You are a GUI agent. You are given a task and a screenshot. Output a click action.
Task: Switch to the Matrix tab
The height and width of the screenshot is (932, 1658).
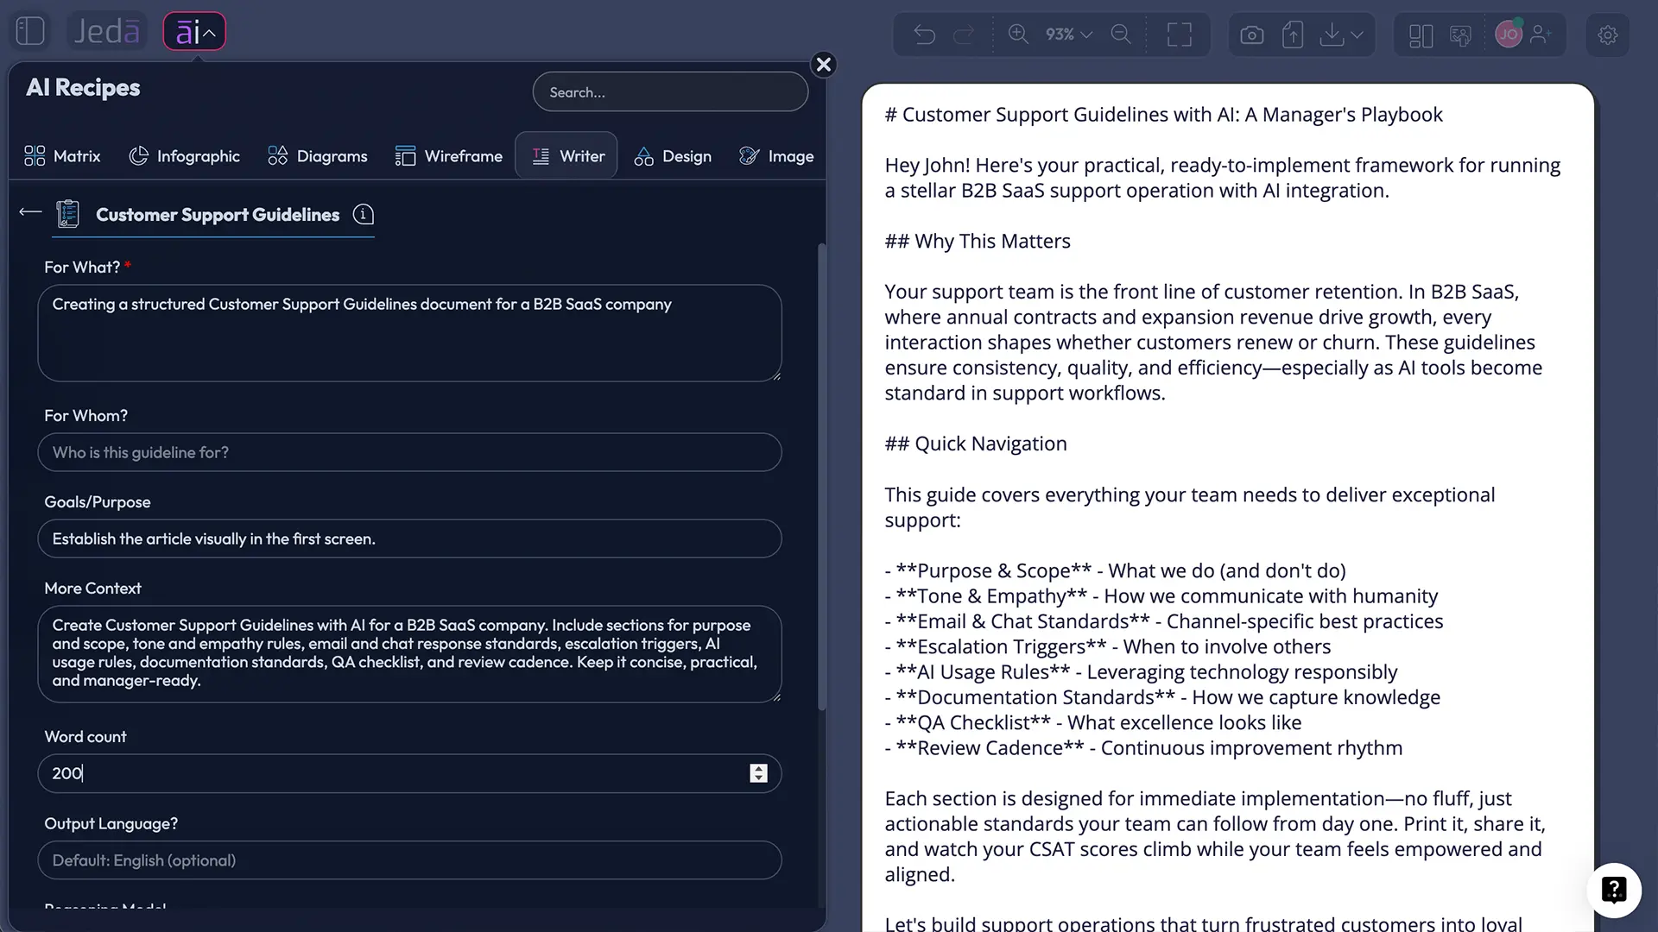(x=62, y=156)
